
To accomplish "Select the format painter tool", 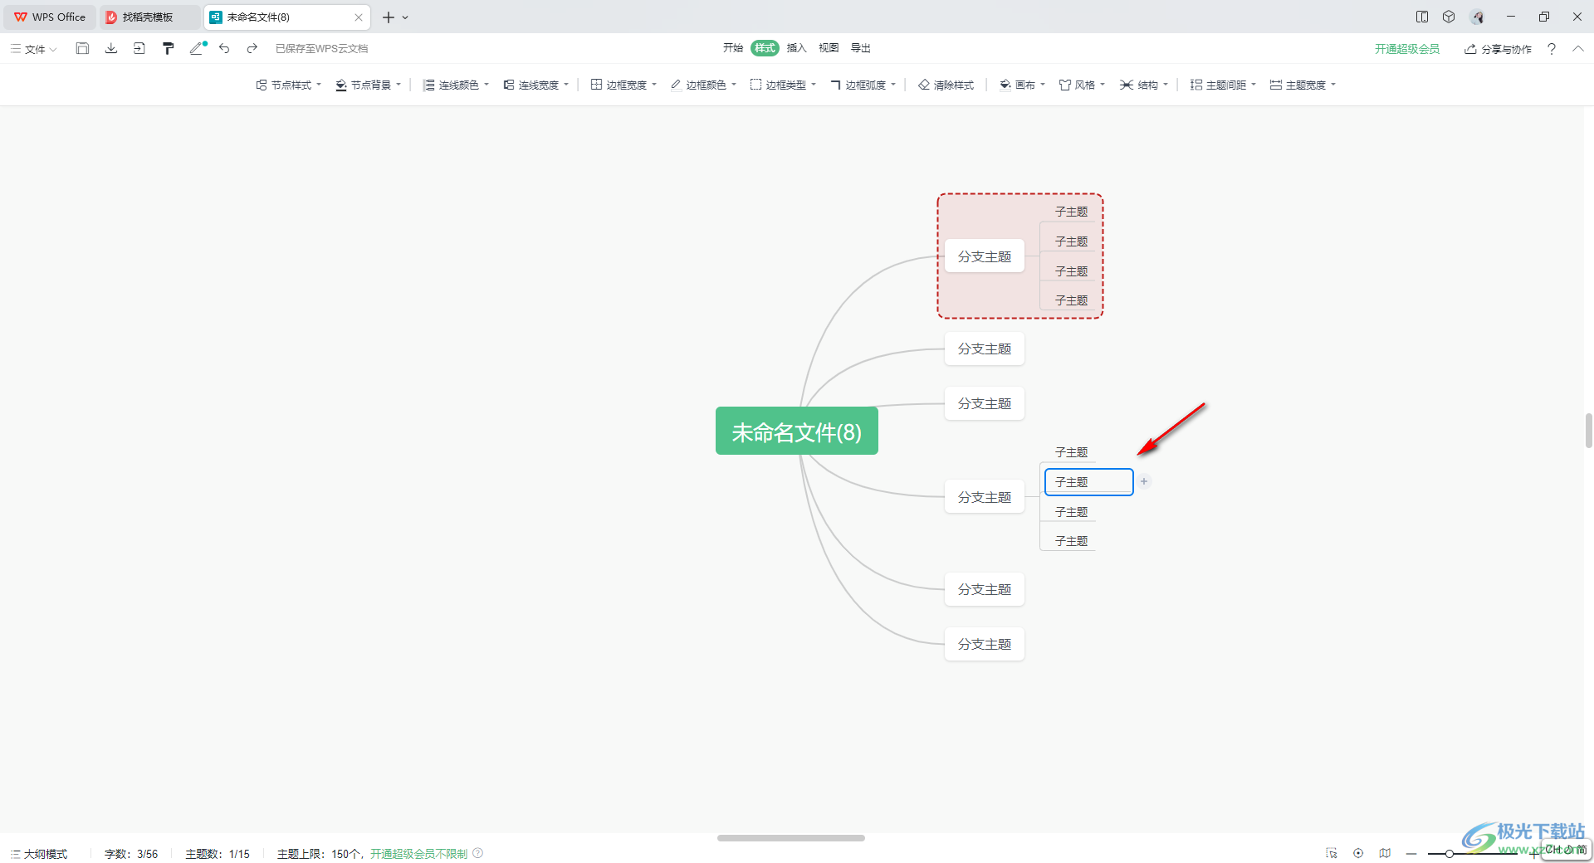I will coord(168,48).
